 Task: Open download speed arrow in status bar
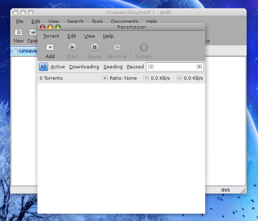146,78
